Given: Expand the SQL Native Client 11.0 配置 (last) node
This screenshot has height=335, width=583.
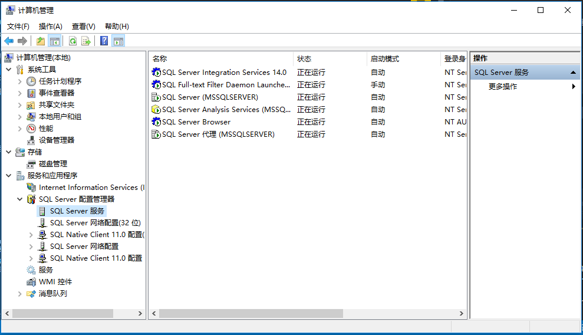Looking at the screenshot, I should [x=31, y=258].
